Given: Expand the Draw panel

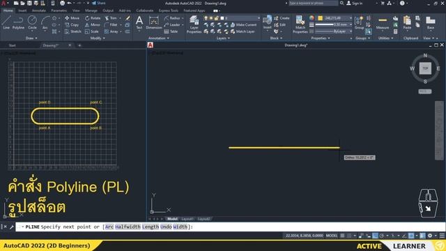Looking at the screenshot, I should pos(31,38).
